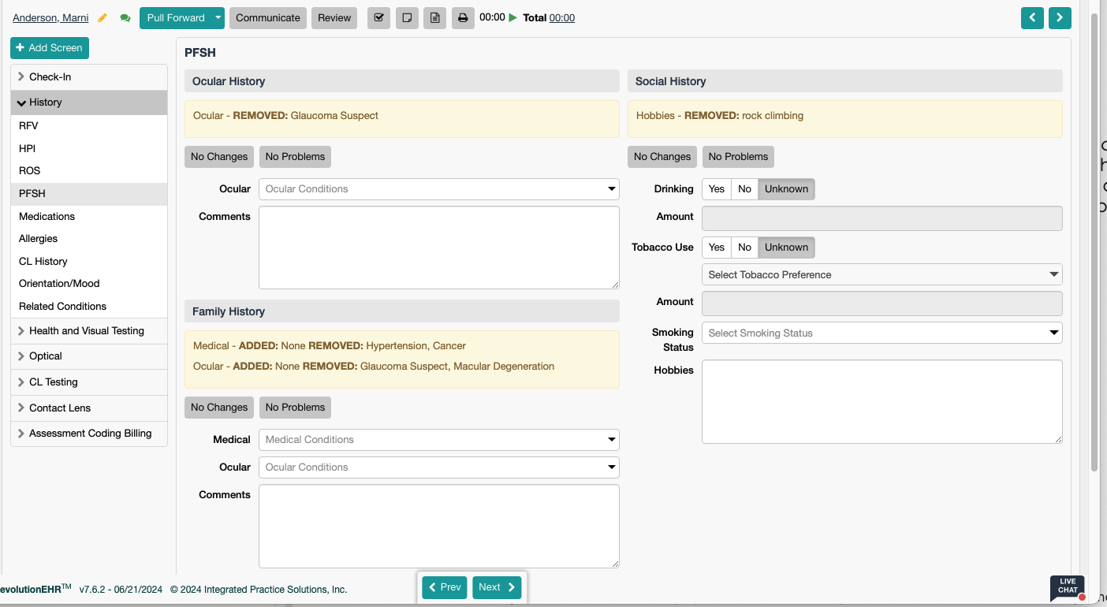This screenshot has height=607, width=1107.
Task: Select Allergies in the History menu
Action: [89, 239]
